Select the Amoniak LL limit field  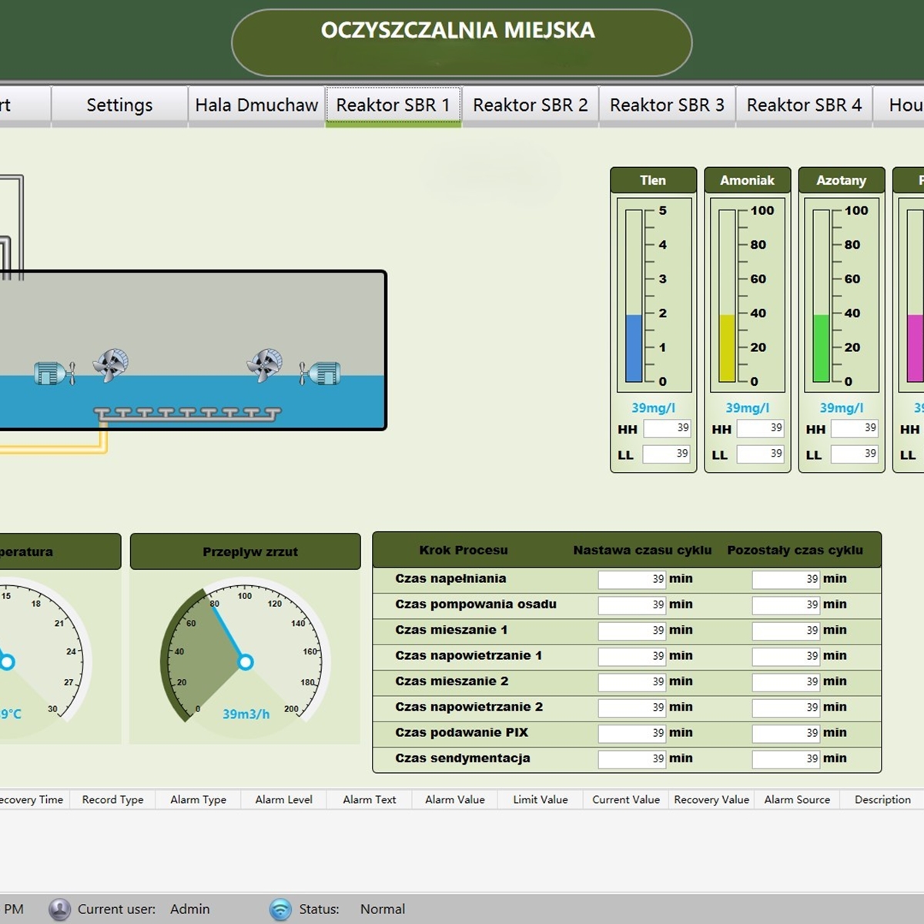(x=760, y=454)
